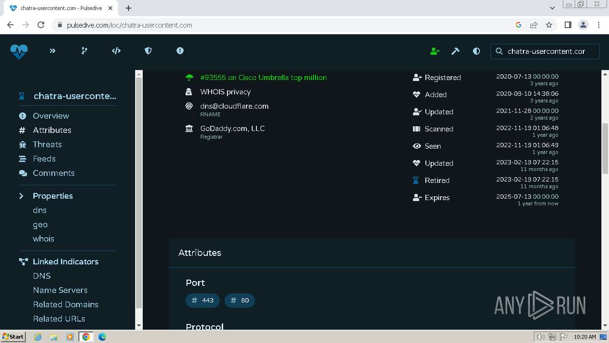
Task: Reload the page in Chrome
Action: [x=41, y=25]
